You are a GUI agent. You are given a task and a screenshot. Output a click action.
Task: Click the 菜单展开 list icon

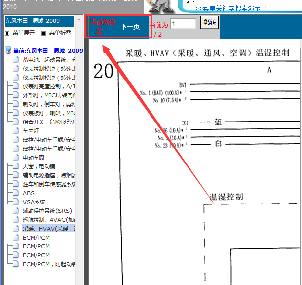click(7, 33)
